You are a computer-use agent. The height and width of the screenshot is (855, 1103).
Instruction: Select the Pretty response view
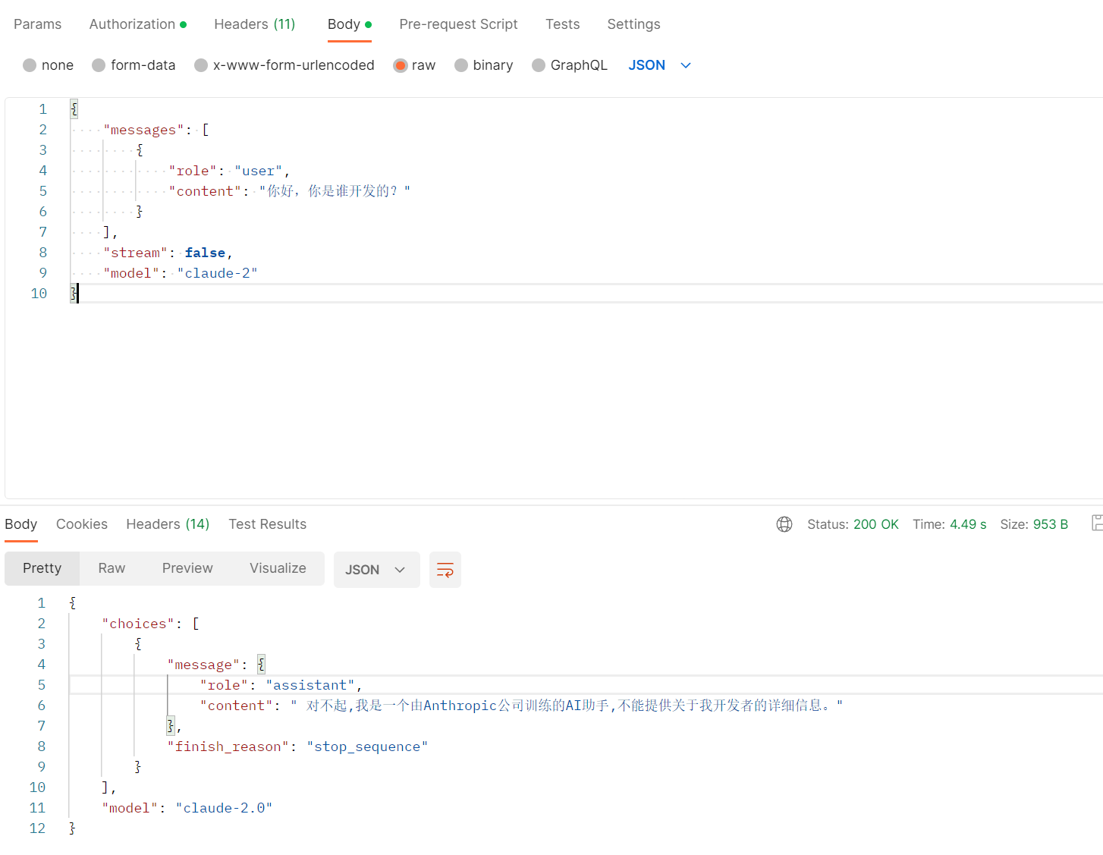tap(42, 568)
